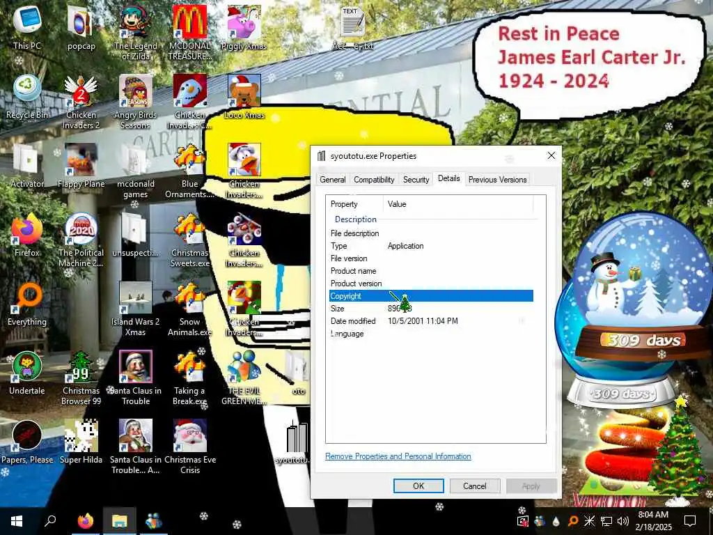Screen dimensions: 713x535
Task: Open Island Wars 2 Xmas icon
Action: [x=136, y=309]
